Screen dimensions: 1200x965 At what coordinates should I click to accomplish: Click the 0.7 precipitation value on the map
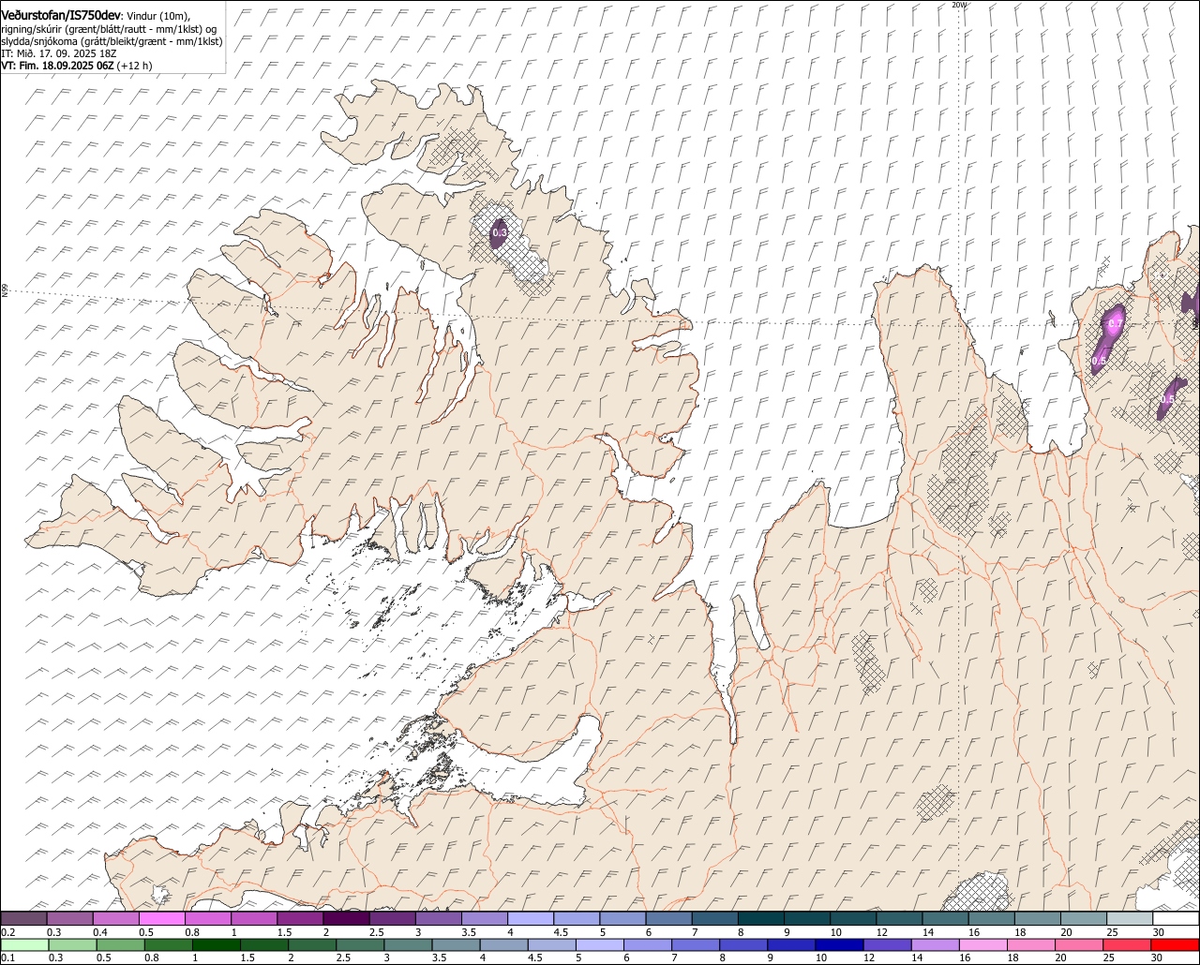(x=1115, y=324)
